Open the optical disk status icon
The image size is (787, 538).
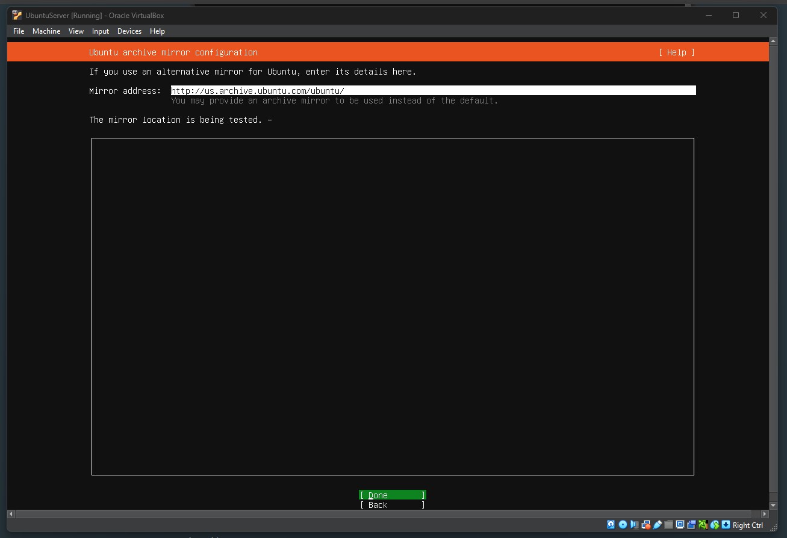(623, 525)
